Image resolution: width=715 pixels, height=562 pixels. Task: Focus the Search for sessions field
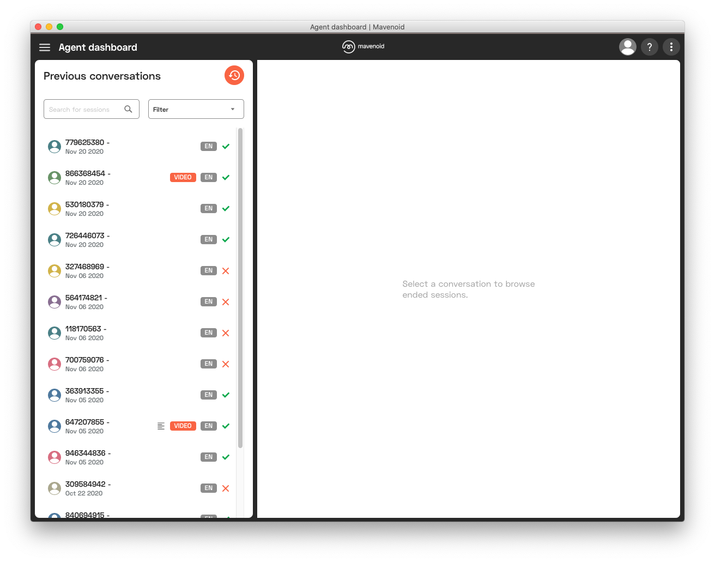click(84, 109)
